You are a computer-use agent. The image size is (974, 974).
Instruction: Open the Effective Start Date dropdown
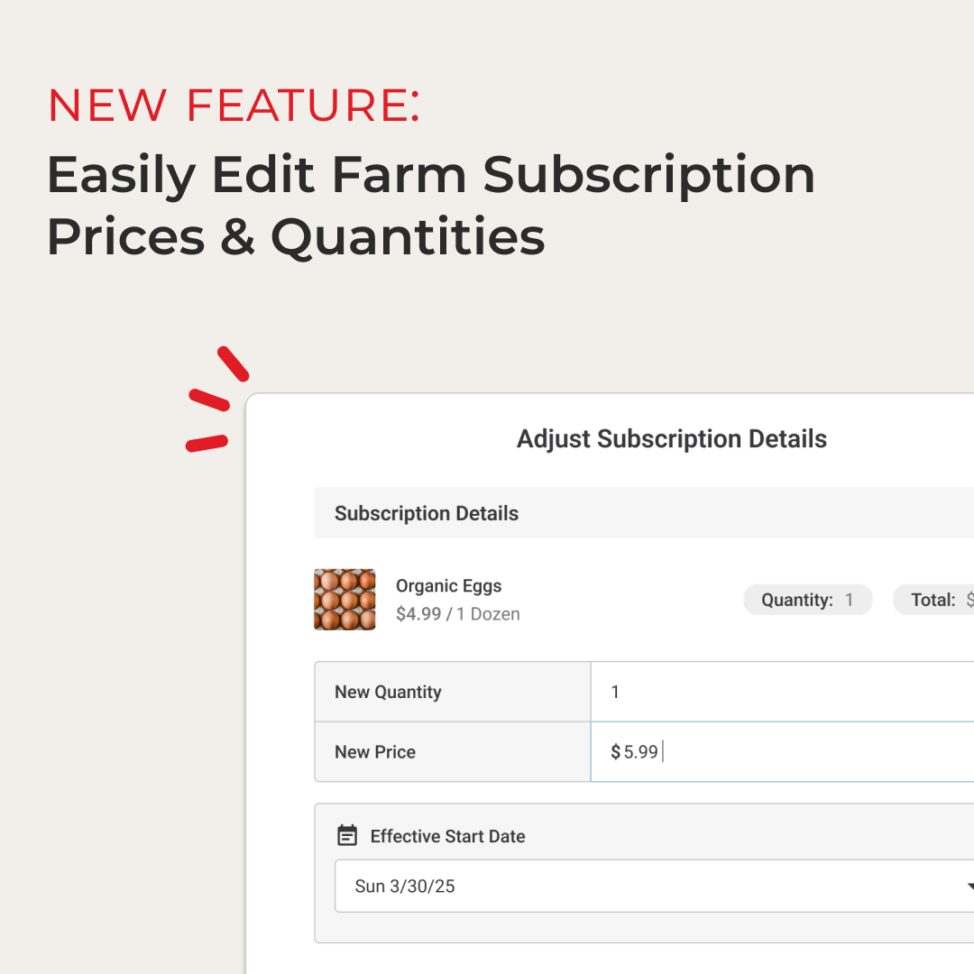click(x=649, y=886)
